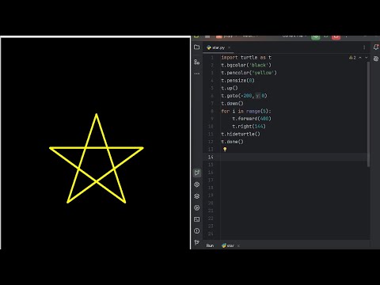Show more tool windows ellipsis icon

click(197, 74)
